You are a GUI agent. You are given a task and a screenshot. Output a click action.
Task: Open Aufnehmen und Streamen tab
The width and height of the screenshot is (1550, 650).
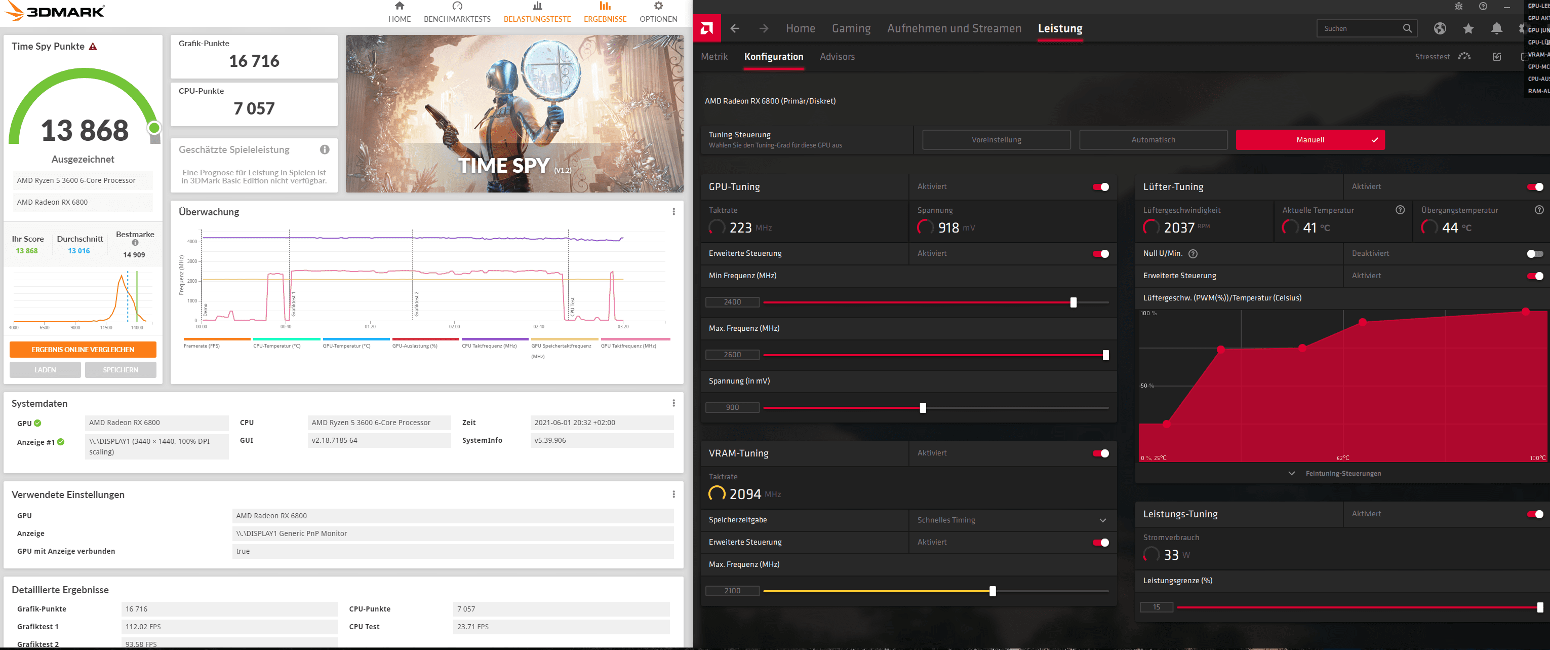coord(953,28)
